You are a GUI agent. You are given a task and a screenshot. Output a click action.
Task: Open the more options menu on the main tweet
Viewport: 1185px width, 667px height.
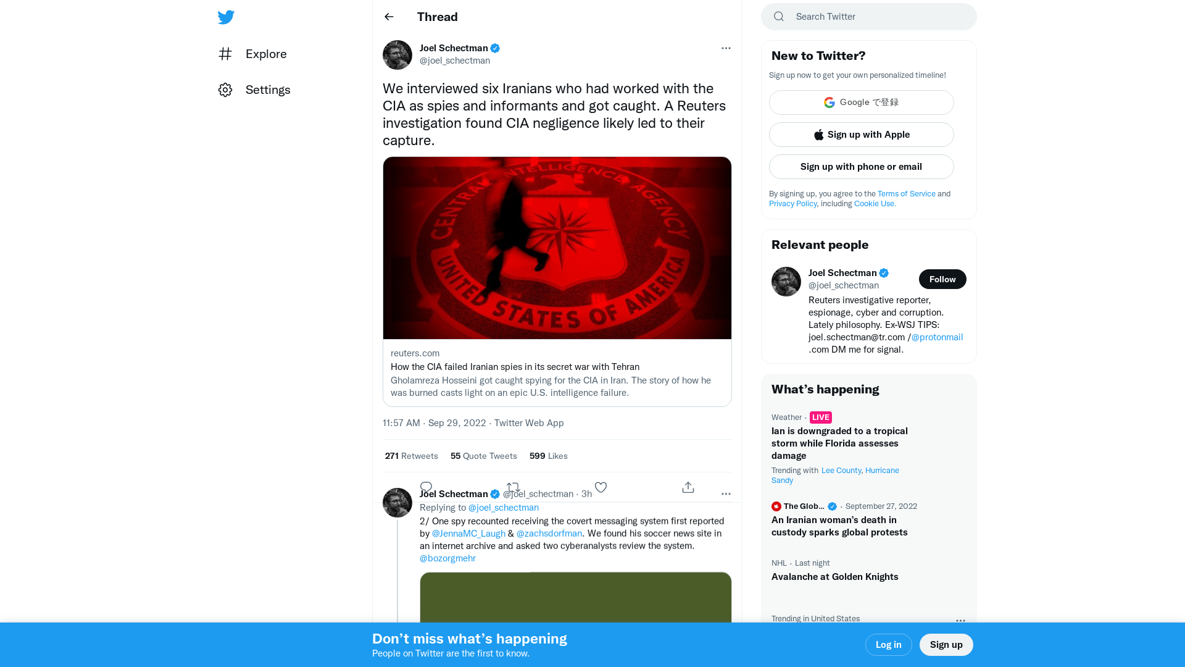(x=726, y=48)
